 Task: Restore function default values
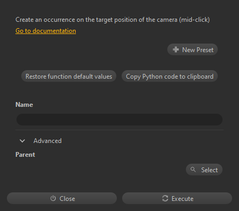tap(69, 76)
